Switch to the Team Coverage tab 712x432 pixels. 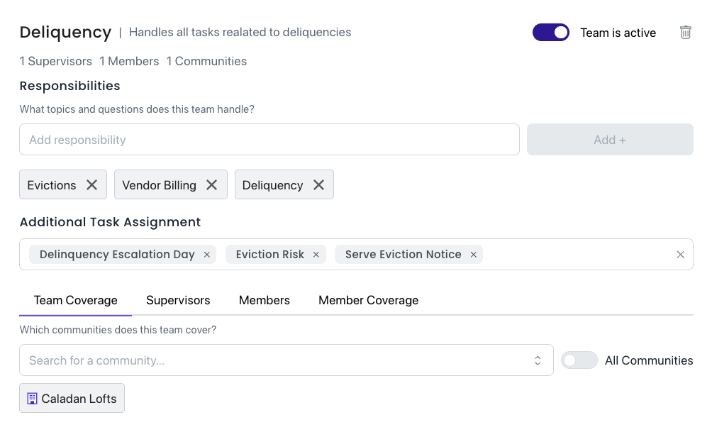click(x=75, y=300)
